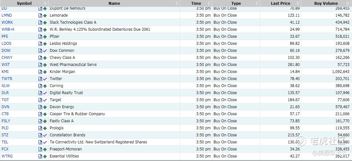Image resolution: width=352 pixels, height=161 pixels.
Task: Add Corning with the green plus icon
Action: point(45,86)
